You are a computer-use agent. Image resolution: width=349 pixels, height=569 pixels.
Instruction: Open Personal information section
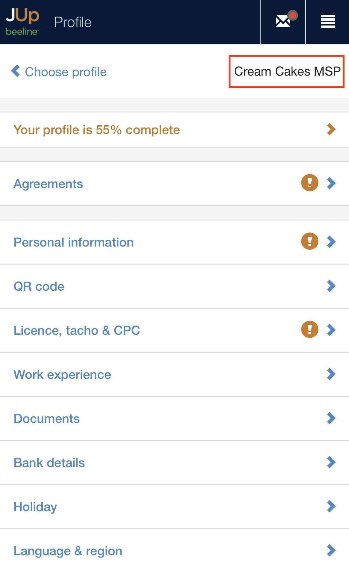coord(74,242)
